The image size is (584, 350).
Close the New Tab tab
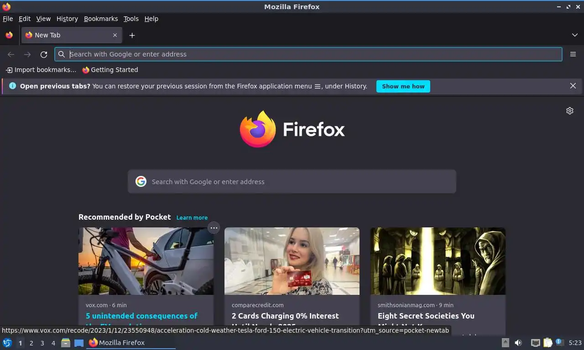tap(115, 35)
